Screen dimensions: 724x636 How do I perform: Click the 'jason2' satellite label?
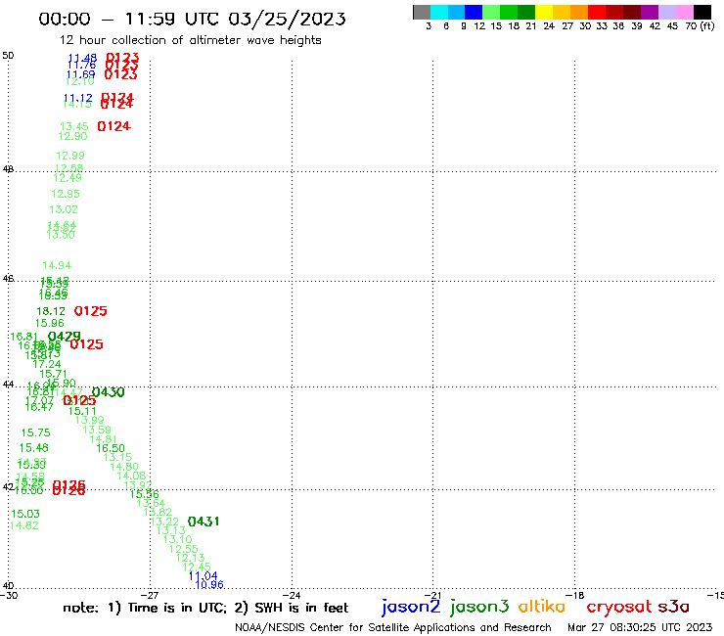[411, 607]
